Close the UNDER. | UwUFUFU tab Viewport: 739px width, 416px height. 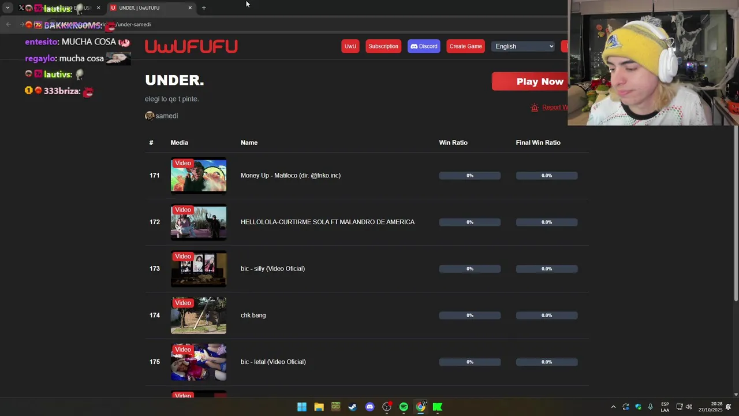coord(190,8)
